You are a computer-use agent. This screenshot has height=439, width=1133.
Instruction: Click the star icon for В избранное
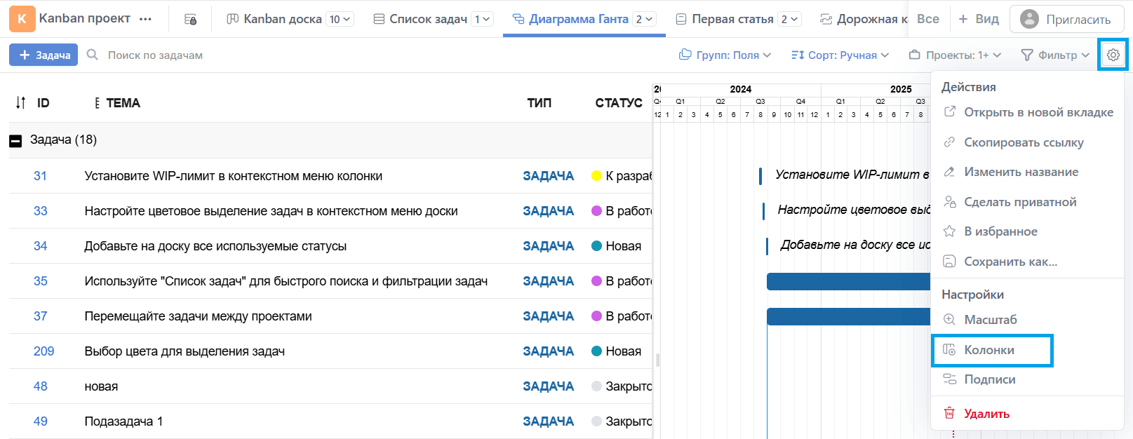coord(949,231)
